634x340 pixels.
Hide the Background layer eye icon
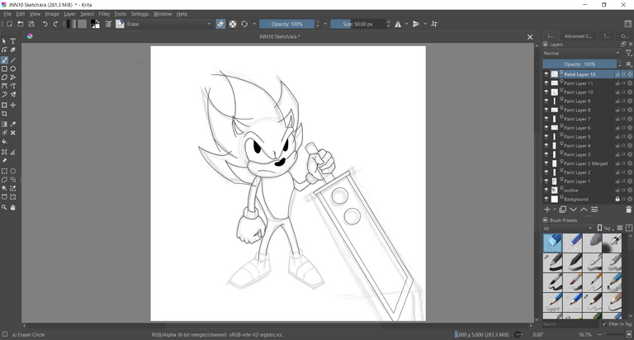[546, 199]
